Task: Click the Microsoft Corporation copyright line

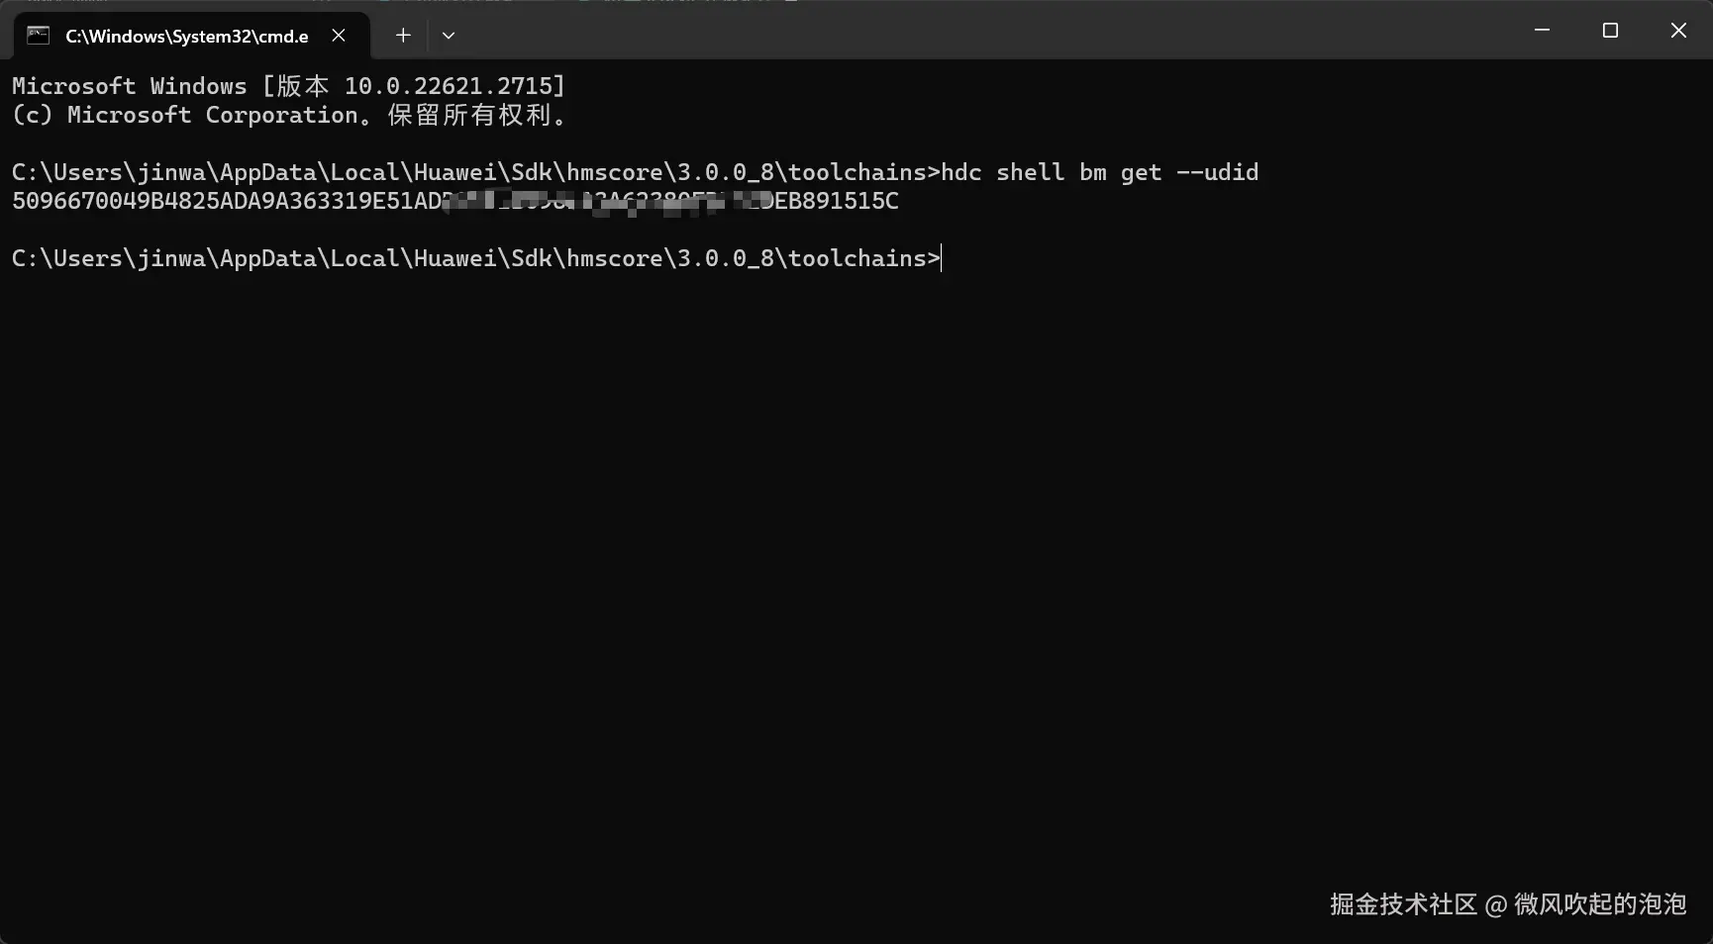Action: (287, 116)
